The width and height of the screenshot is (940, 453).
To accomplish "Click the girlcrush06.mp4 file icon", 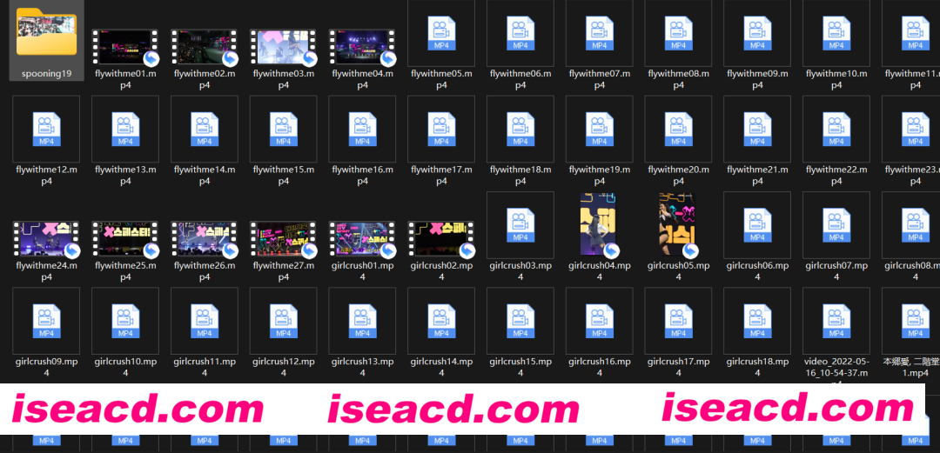I will (757, 225).
